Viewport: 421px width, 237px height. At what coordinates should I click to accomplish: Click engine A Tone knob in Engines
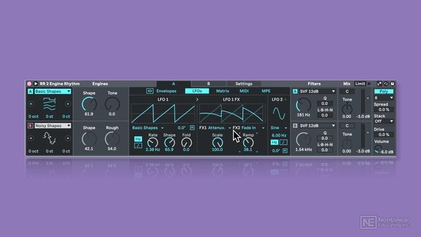pos(112,104)
